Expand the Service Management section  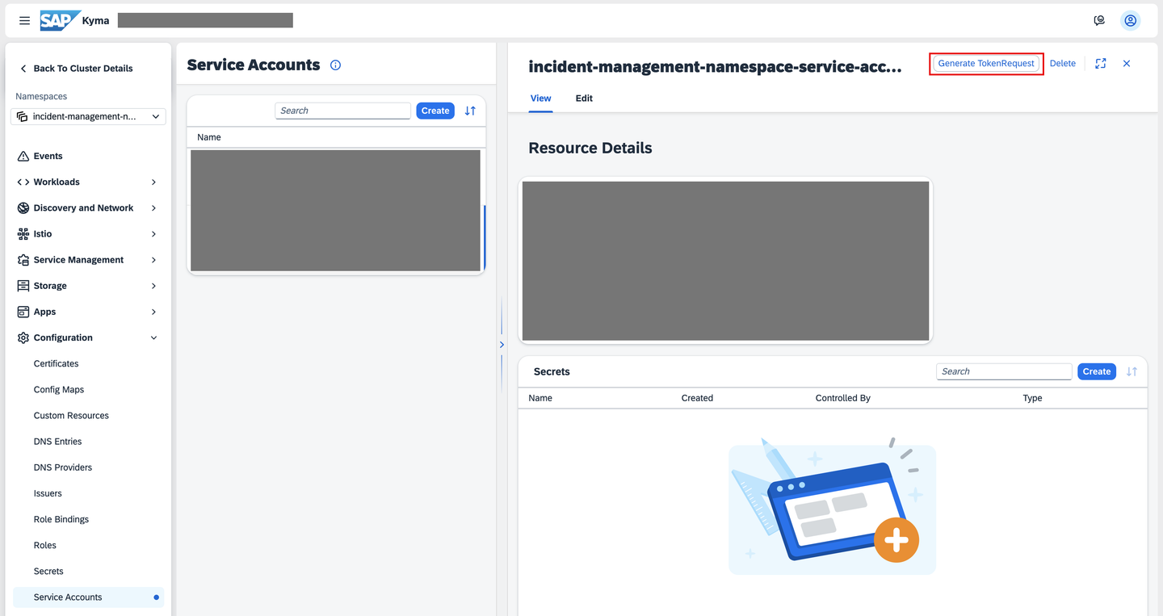point(153,260)
